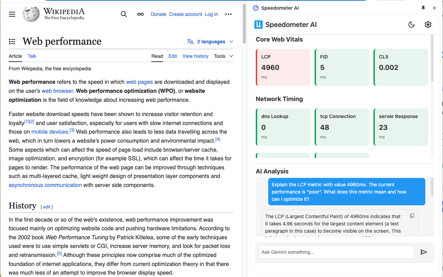The image size is (443, 277).
Task: Open Wikipedia search magnifier icon
Action: click(124, 14)
